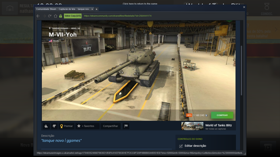Click Editar descrição in owner controls
The height and width of the screenshot is (157, 280).
pos(195,146)
